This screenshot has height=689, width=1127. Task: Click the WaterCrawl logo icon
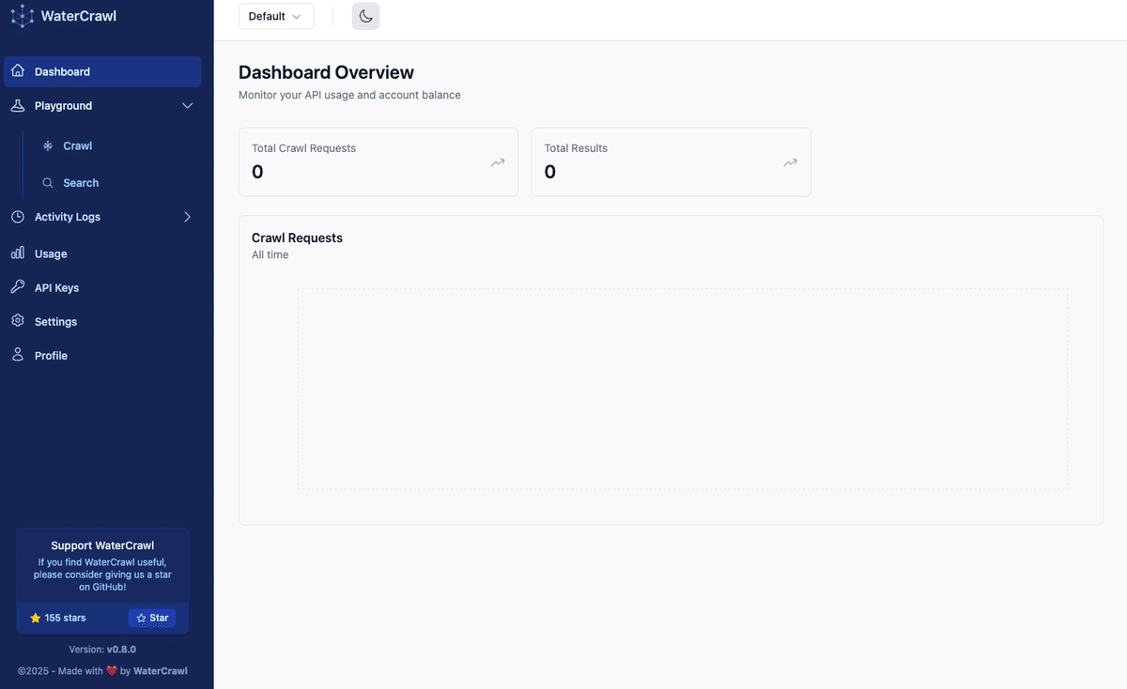(x=22, y=16)
